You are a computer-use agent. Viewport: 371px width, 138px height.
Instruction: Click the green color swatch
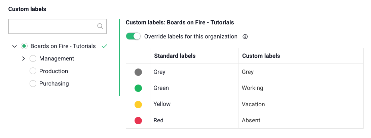(x=138, y=88)
